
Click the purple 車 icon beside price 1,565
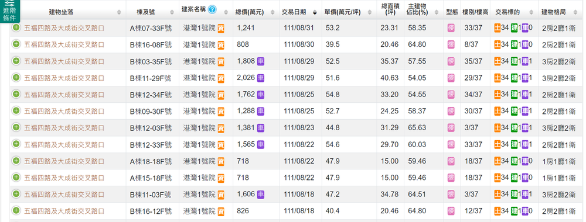pyautogui.click(x=261, y=144)
